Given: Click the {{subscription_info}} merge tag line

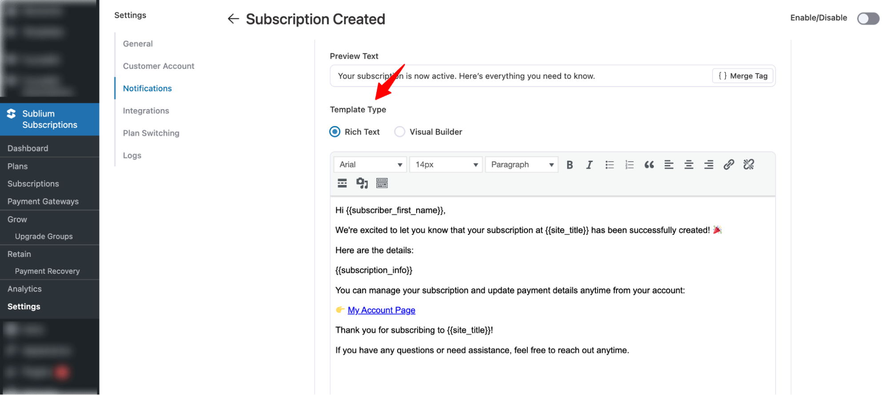Looking at the screenshot, I should coord(374,270).
